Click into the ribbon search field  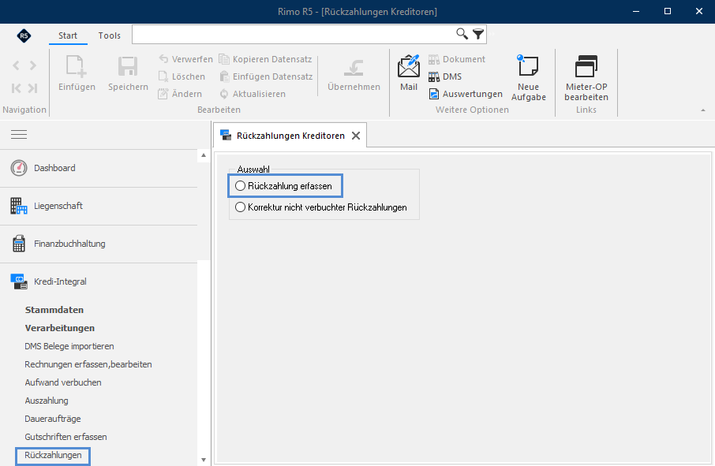[294, 34]
